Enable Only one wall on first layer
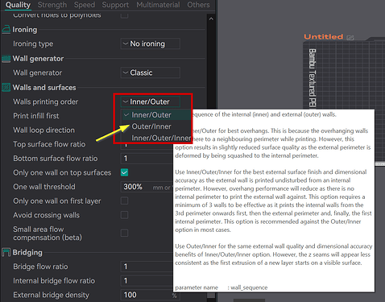Screen dimensions: 385x302 tap(124, 201)
